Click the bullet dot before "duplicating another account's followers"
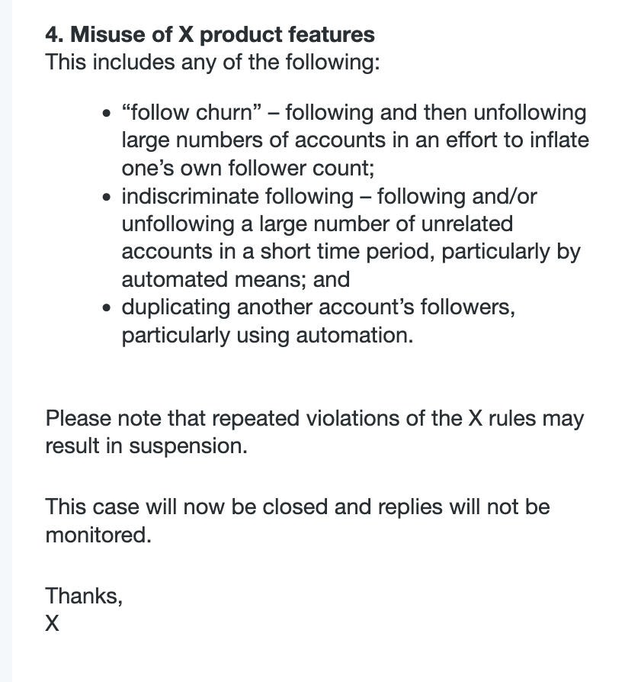Viewport: 625px width, 682px height. (107, 308)
